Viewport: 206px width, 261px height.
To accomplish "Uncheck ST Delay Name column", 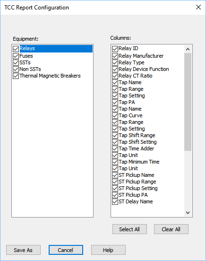I will [x=115, y=201].
